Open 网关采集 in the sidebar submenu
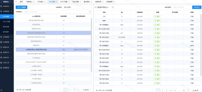Screen dimensions: 202x92 coord(6,27)
